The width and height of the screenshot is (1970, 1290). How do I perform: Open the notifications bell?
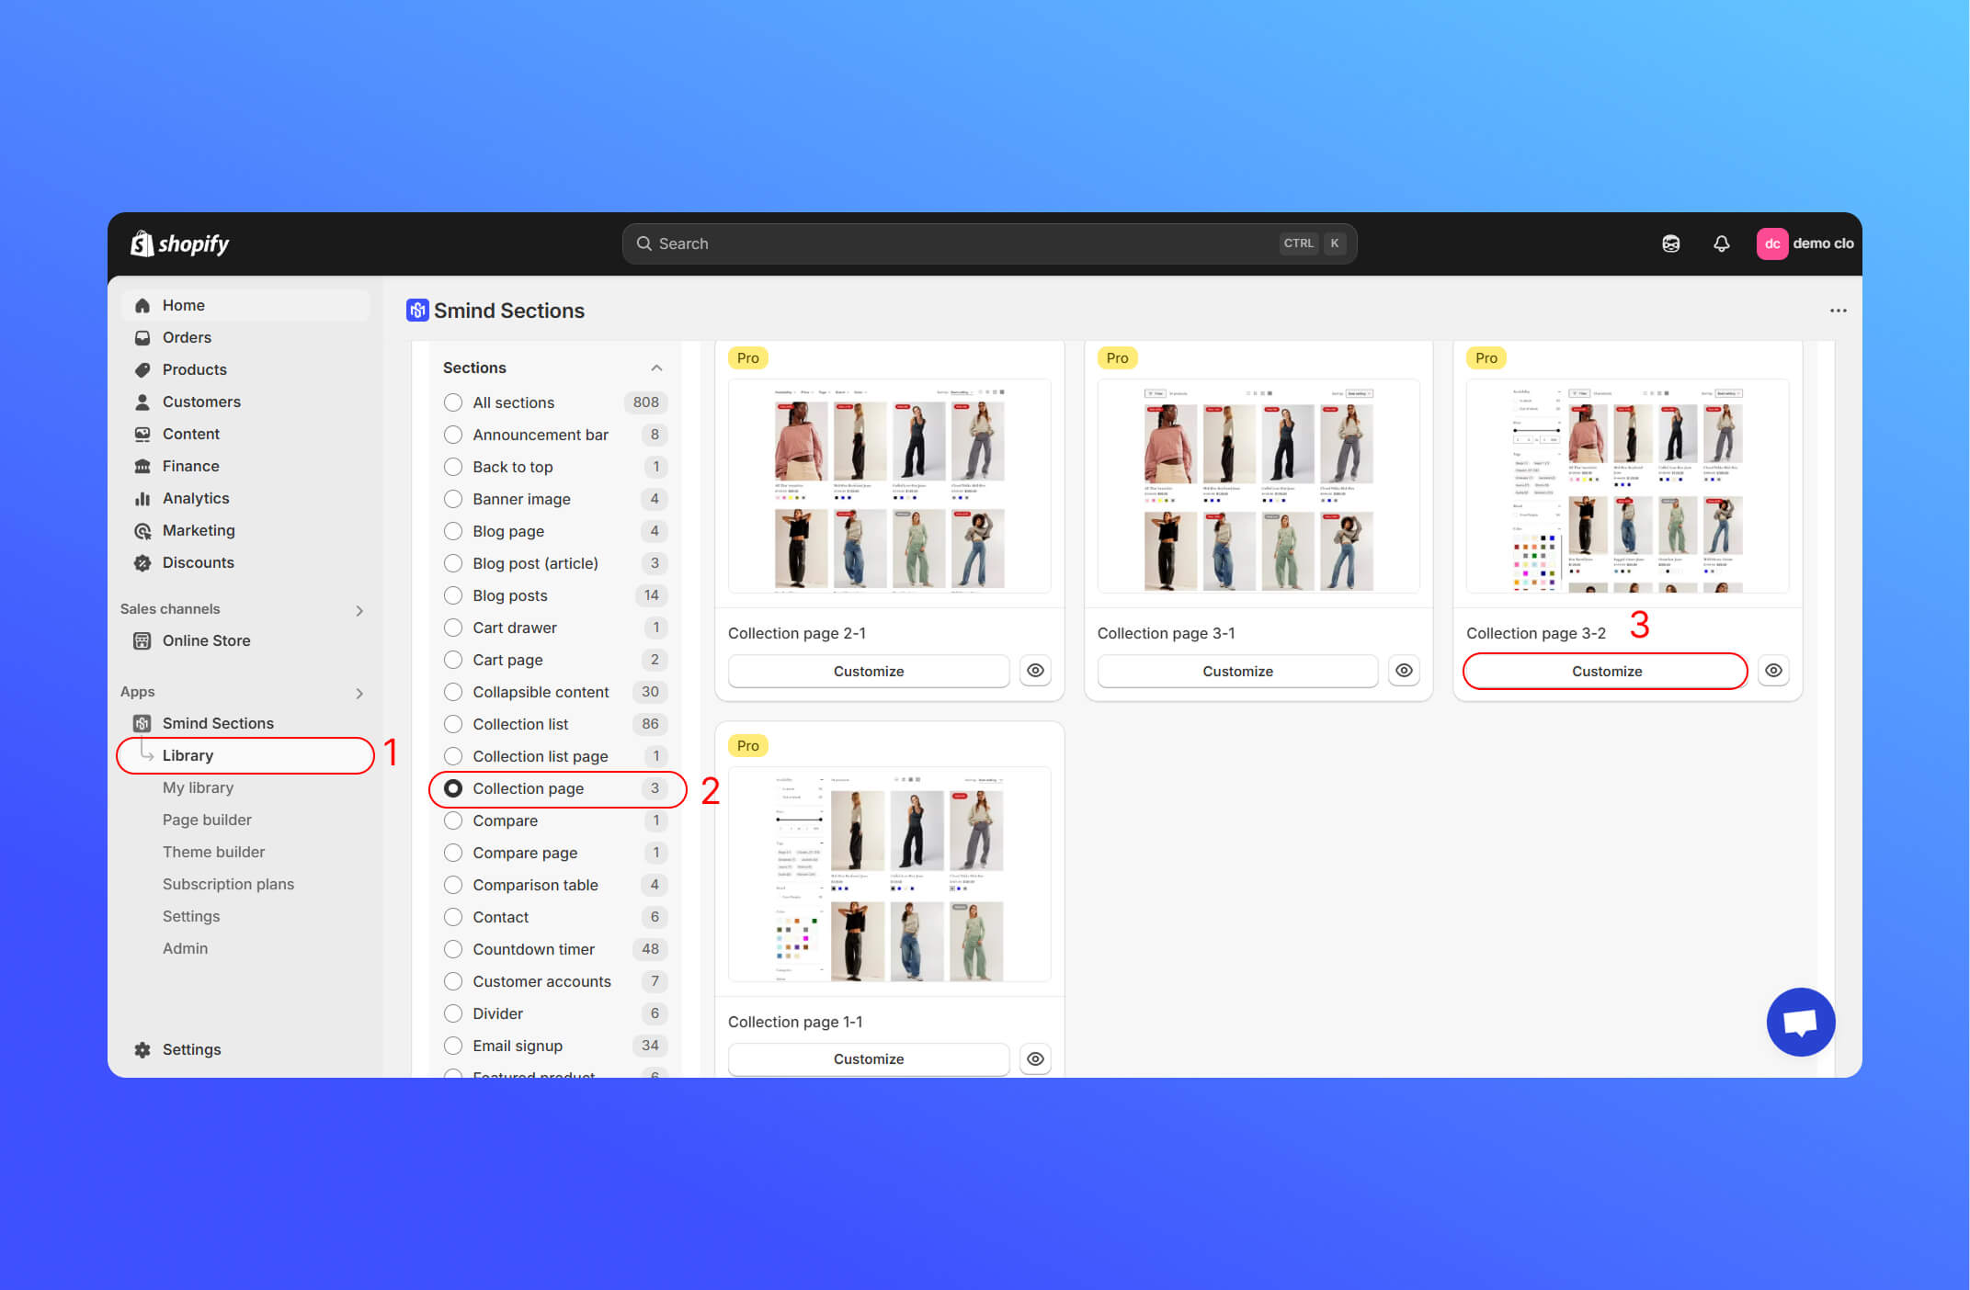pyautogui.click(x=1721, y=243)
